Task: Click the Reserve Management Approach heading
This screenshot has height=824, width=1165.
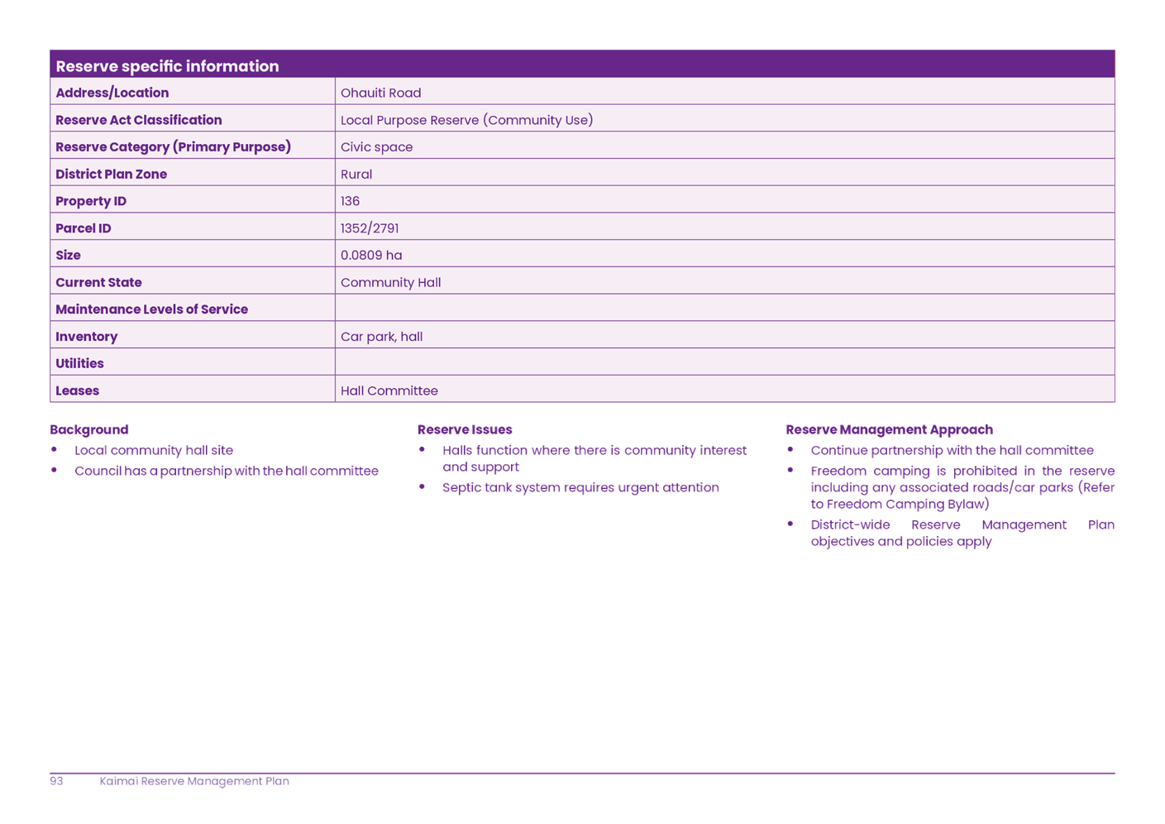Action: pos(889,429)
